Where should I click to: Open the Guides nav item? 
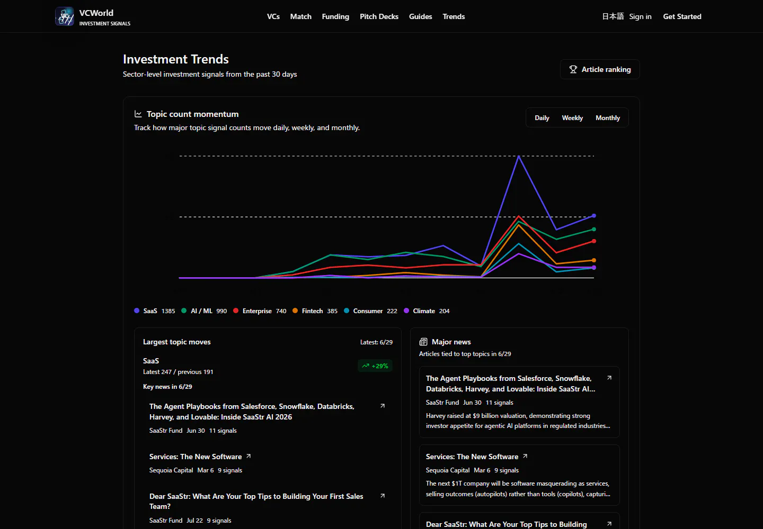pyautogui.click(x=421, y=16)
